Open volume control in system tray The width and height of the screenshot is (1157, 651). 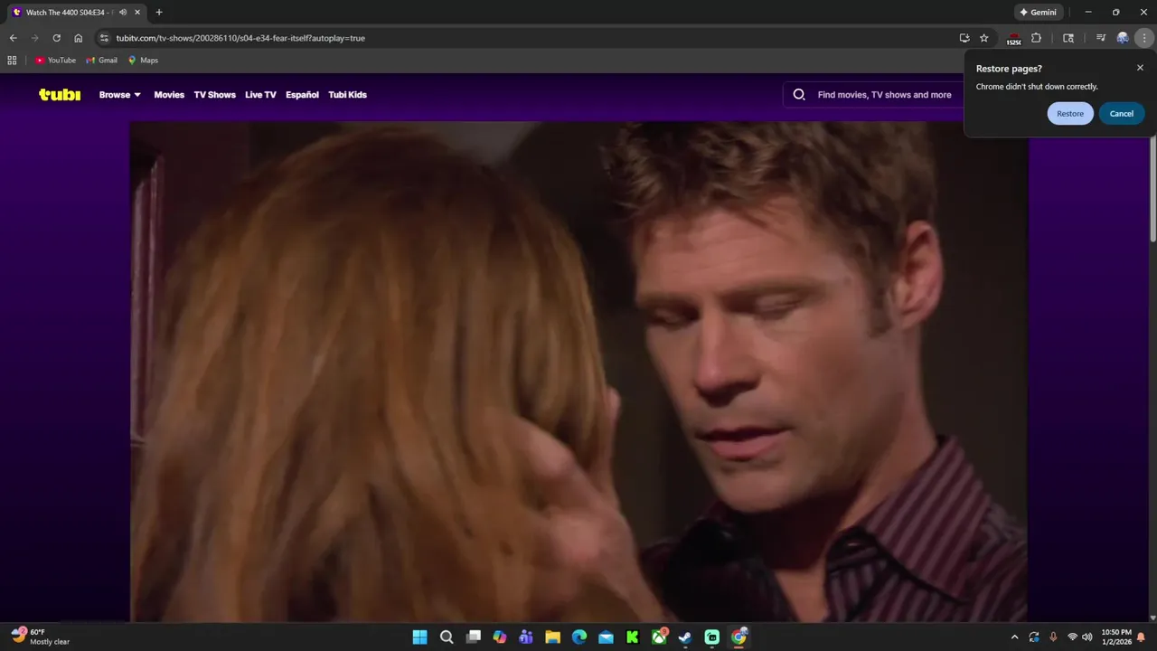(1087, 637)
